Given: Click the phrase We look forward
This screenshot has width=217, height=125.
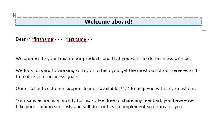Looking at the screenshot, I should (x=33, y=70).
